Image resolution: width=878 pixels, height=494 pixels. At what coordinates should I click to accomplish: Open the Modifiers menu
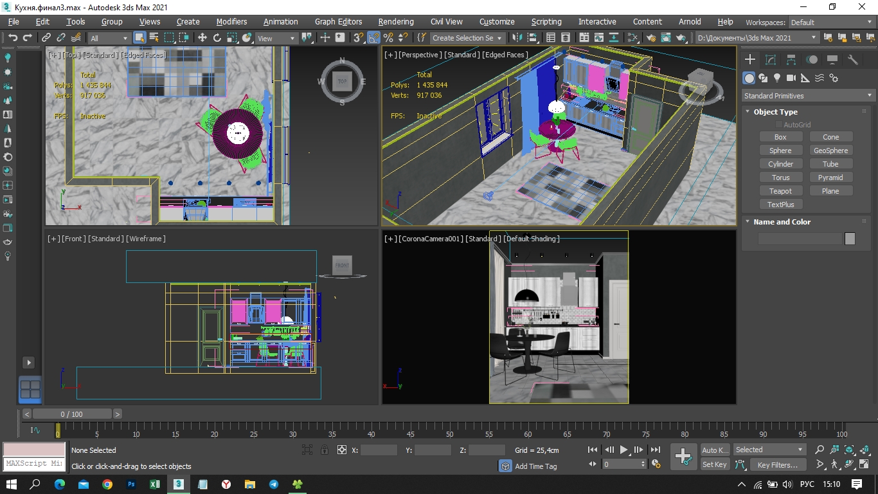coord(231,22)
